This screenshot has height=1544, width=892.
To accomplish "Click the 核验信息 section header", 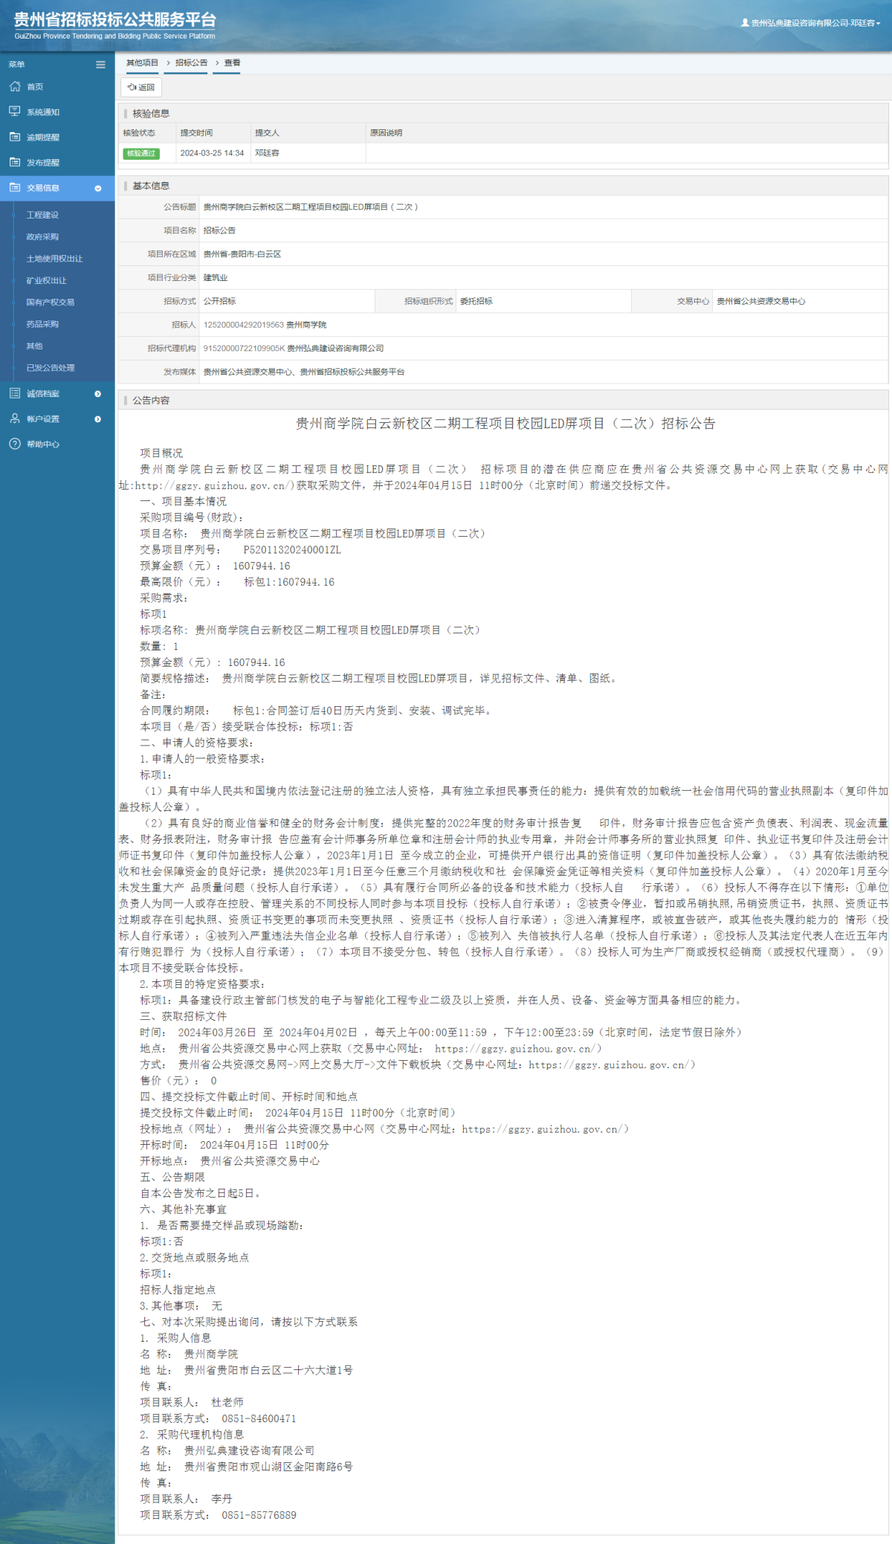I will 151,114.
